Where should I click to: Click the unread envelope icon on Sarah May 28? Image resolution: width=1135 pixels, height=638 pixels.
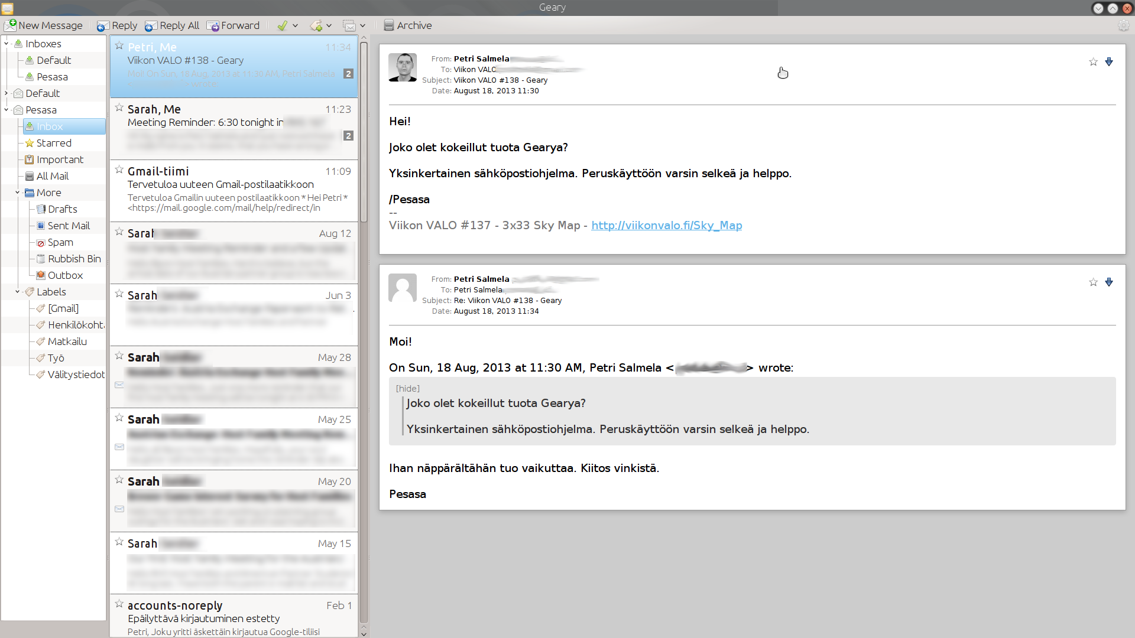click(119, 385)
